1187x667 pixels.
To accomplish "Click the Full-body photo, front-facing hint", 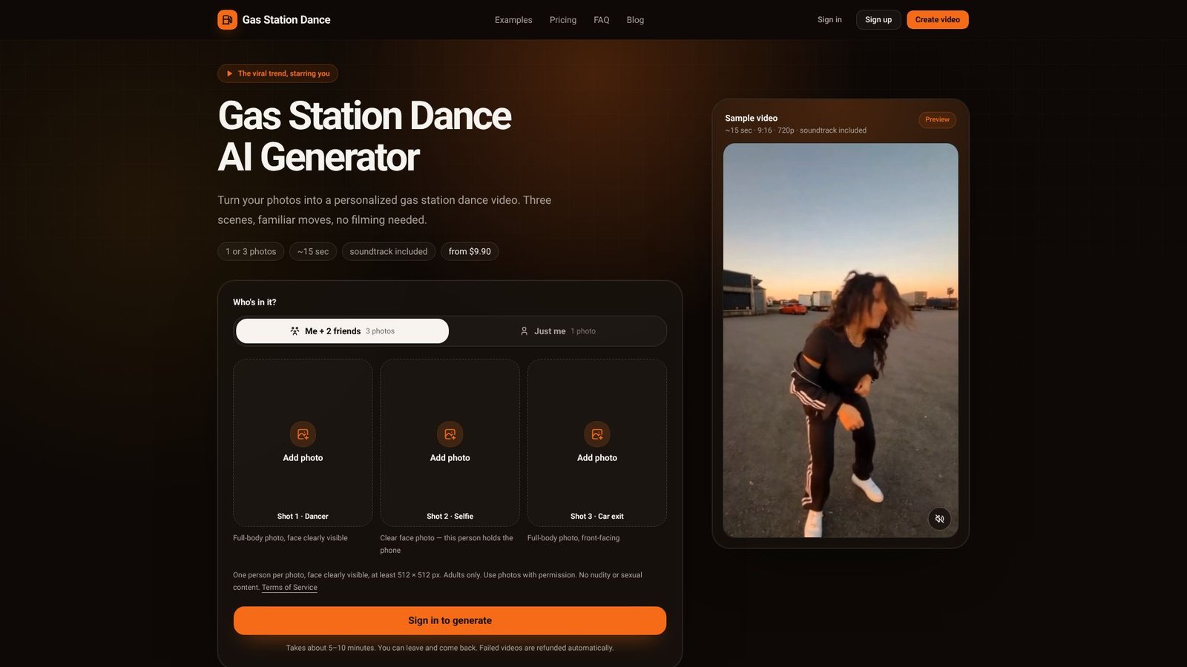I will [x=573, y=538].
